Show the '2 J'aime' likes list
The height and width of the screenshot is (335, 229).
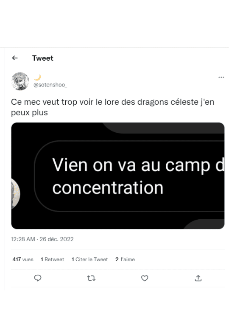[x=125, y=260]
